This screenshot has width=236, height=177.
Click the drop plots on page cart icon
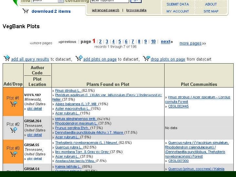coord(147,58)
